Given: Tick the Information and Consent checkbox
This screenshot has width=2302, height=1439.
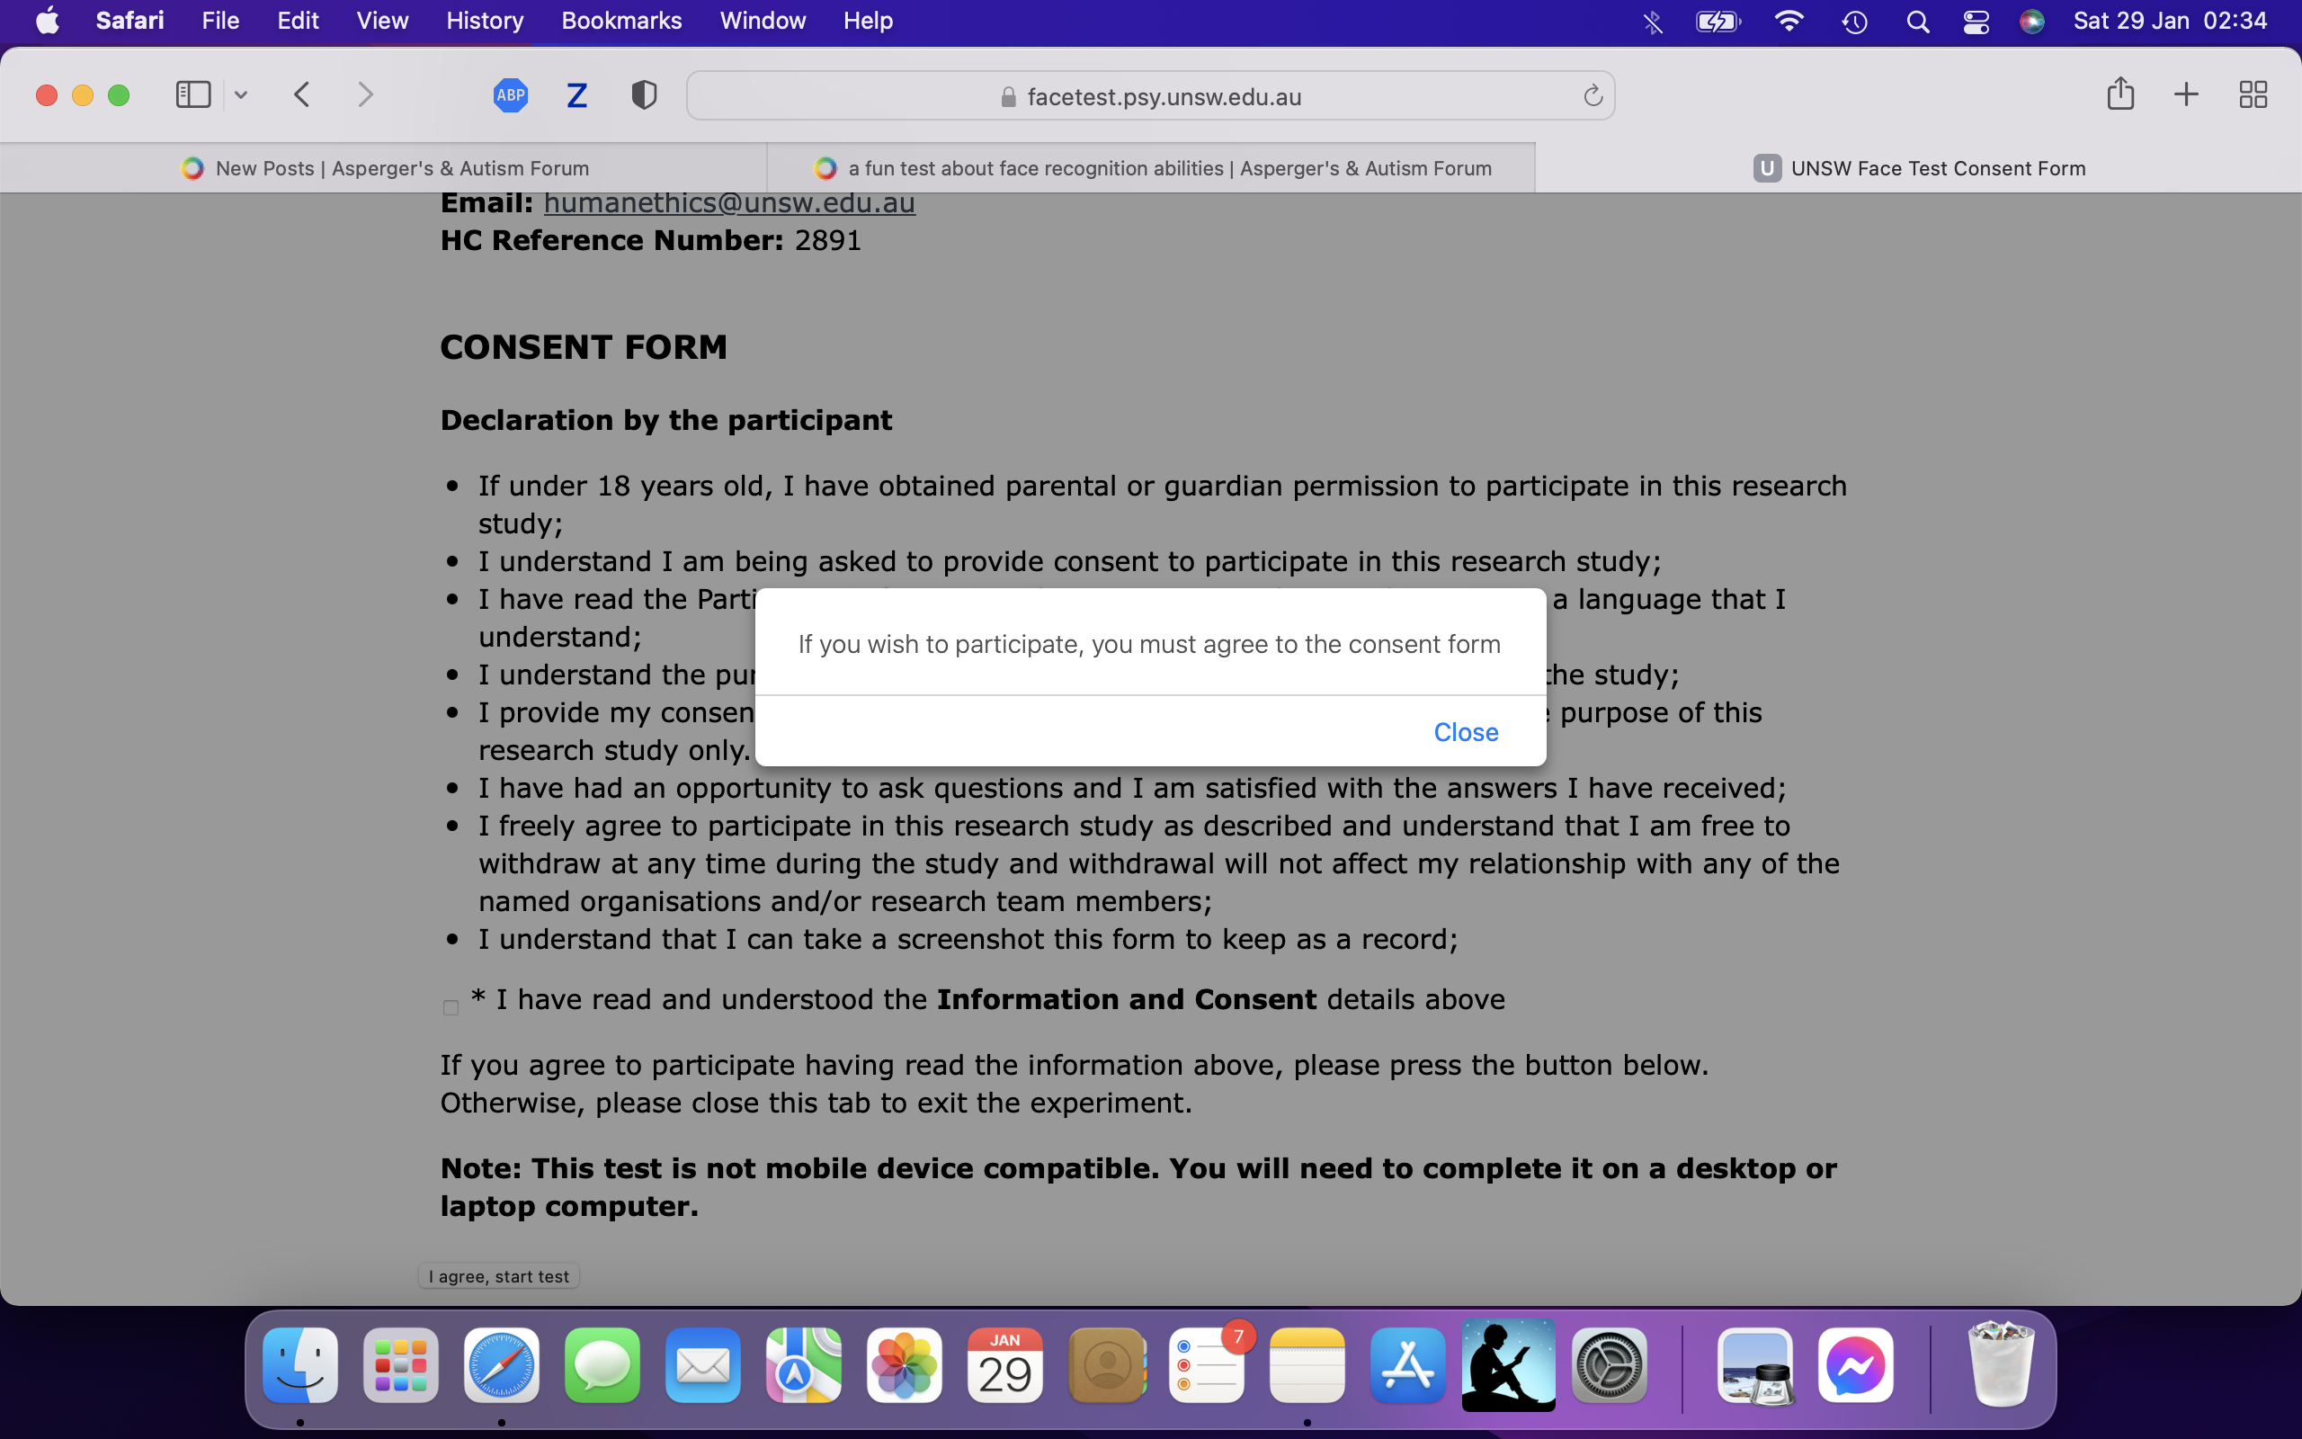Looking at the screenshot, I should click(x=451, y=1007).
